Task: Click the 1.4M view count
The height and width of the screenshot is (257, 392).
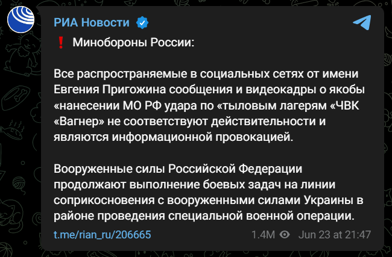Action: coord(263,235)
